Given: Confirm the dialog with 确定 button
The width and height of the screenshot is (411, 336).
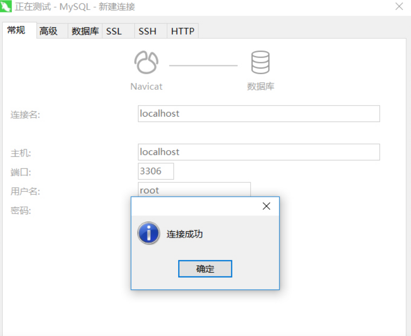Looking at the screenshot, I should coord(205,269).
